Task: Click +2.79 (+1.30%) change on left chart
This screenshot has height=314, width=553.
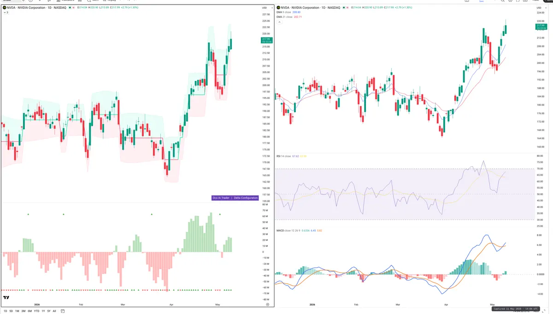Action: (x=129, y=8)
